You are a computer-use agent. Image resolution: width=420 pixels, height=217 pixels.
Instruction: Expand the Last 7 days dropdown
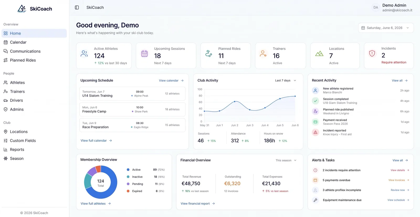tap(286, 80)
